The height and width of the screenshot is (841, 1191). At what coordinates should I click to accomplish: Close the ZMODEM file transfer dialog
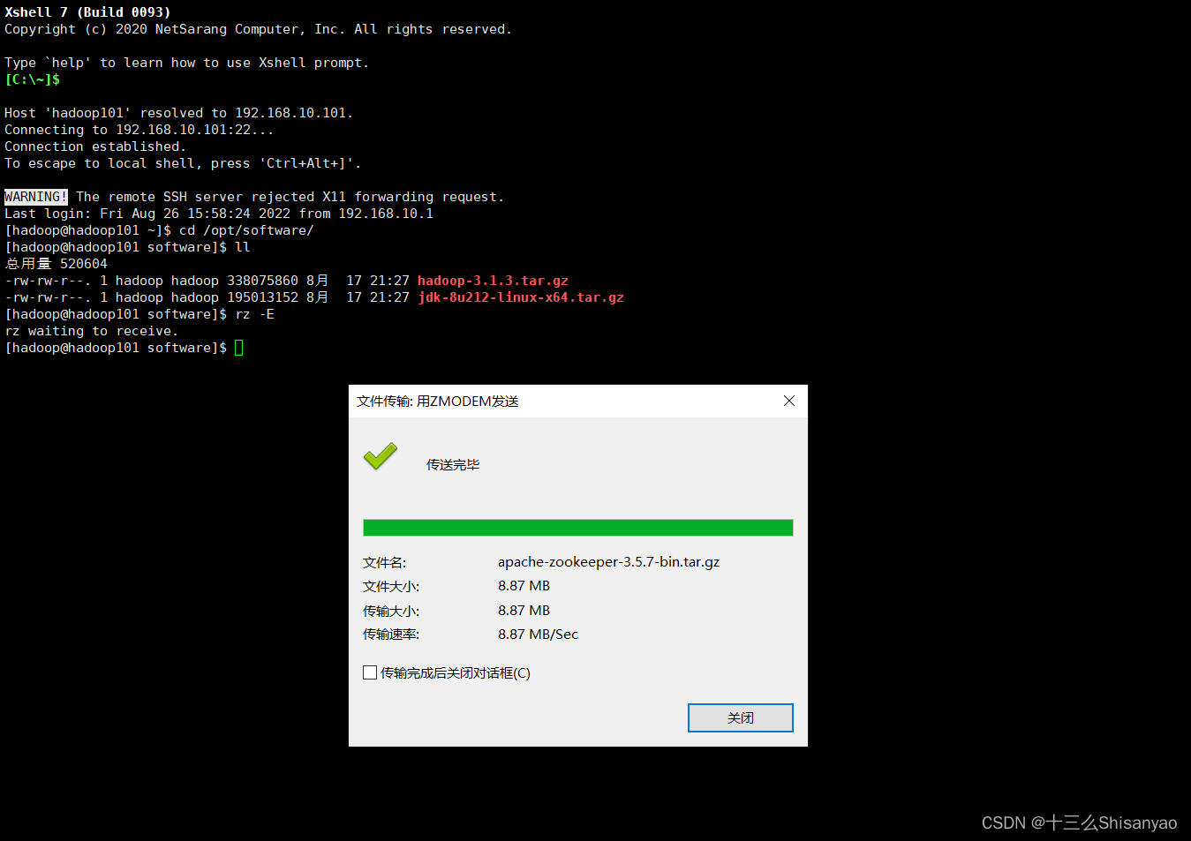coord(789,401)
